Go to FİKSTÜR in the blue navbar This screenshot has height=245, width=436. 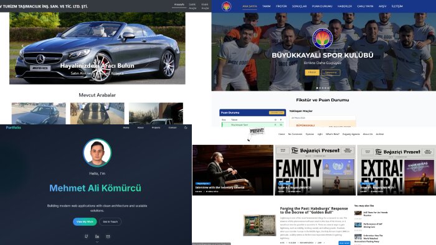point(281,6)
